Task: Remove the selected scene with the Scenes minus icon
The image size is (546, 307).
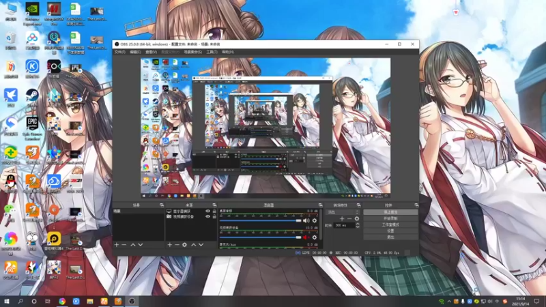Action: pos(124,245)
